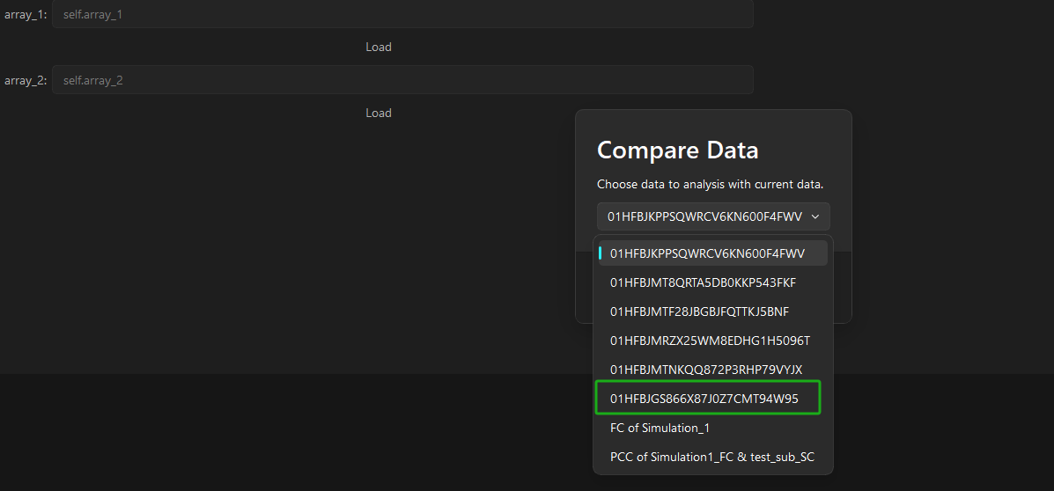This screenshot has width=1054, height=491.
Task: Choose the 01HFBJMT8QRTA5DB0KKP543FKF entry
Action: click(x=703, y=282)
